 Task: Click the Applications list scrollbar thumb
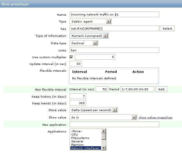click(104, 136)
